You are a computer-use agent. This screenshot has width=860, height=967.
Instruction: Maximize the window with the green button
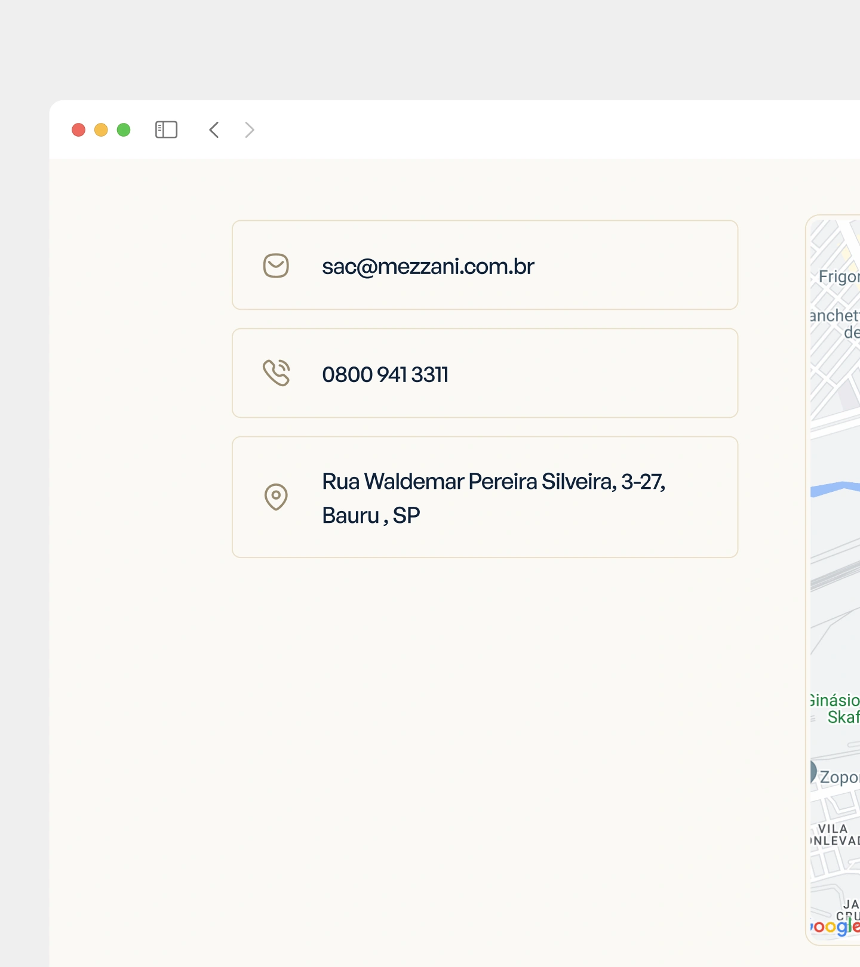[x=124, y=130]
